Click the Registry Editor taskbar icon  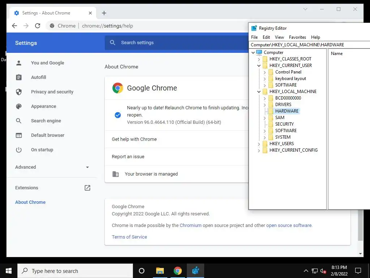pos(195,271)
